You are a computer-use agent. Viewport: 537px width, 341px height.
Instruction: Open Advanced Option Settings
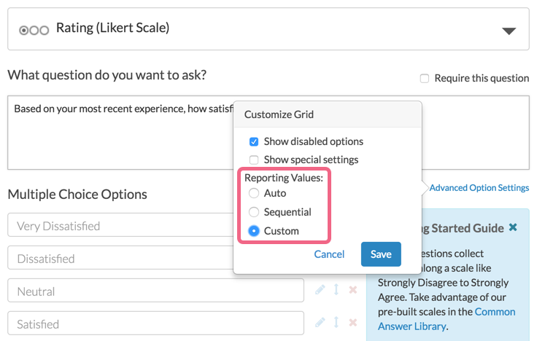pyautogui.click(x=479, y=188)
